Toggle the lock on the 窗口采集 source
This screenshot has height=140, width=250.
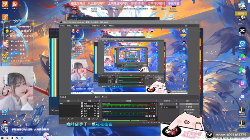[98, 108]
